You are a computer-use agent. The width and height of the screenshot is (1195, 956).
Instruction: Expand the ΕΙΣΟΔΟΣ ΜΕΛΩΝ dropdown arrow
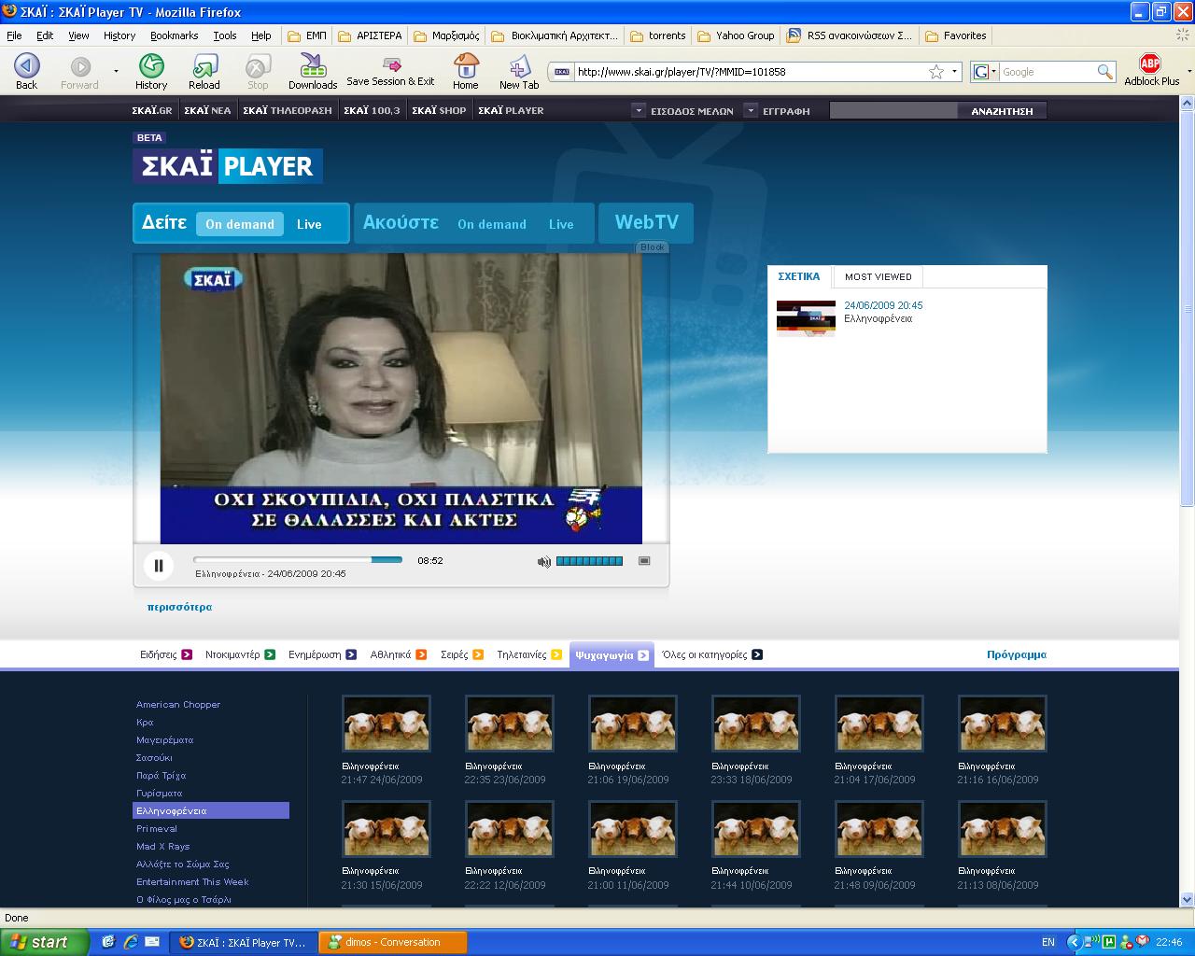[x=639, y=110]
